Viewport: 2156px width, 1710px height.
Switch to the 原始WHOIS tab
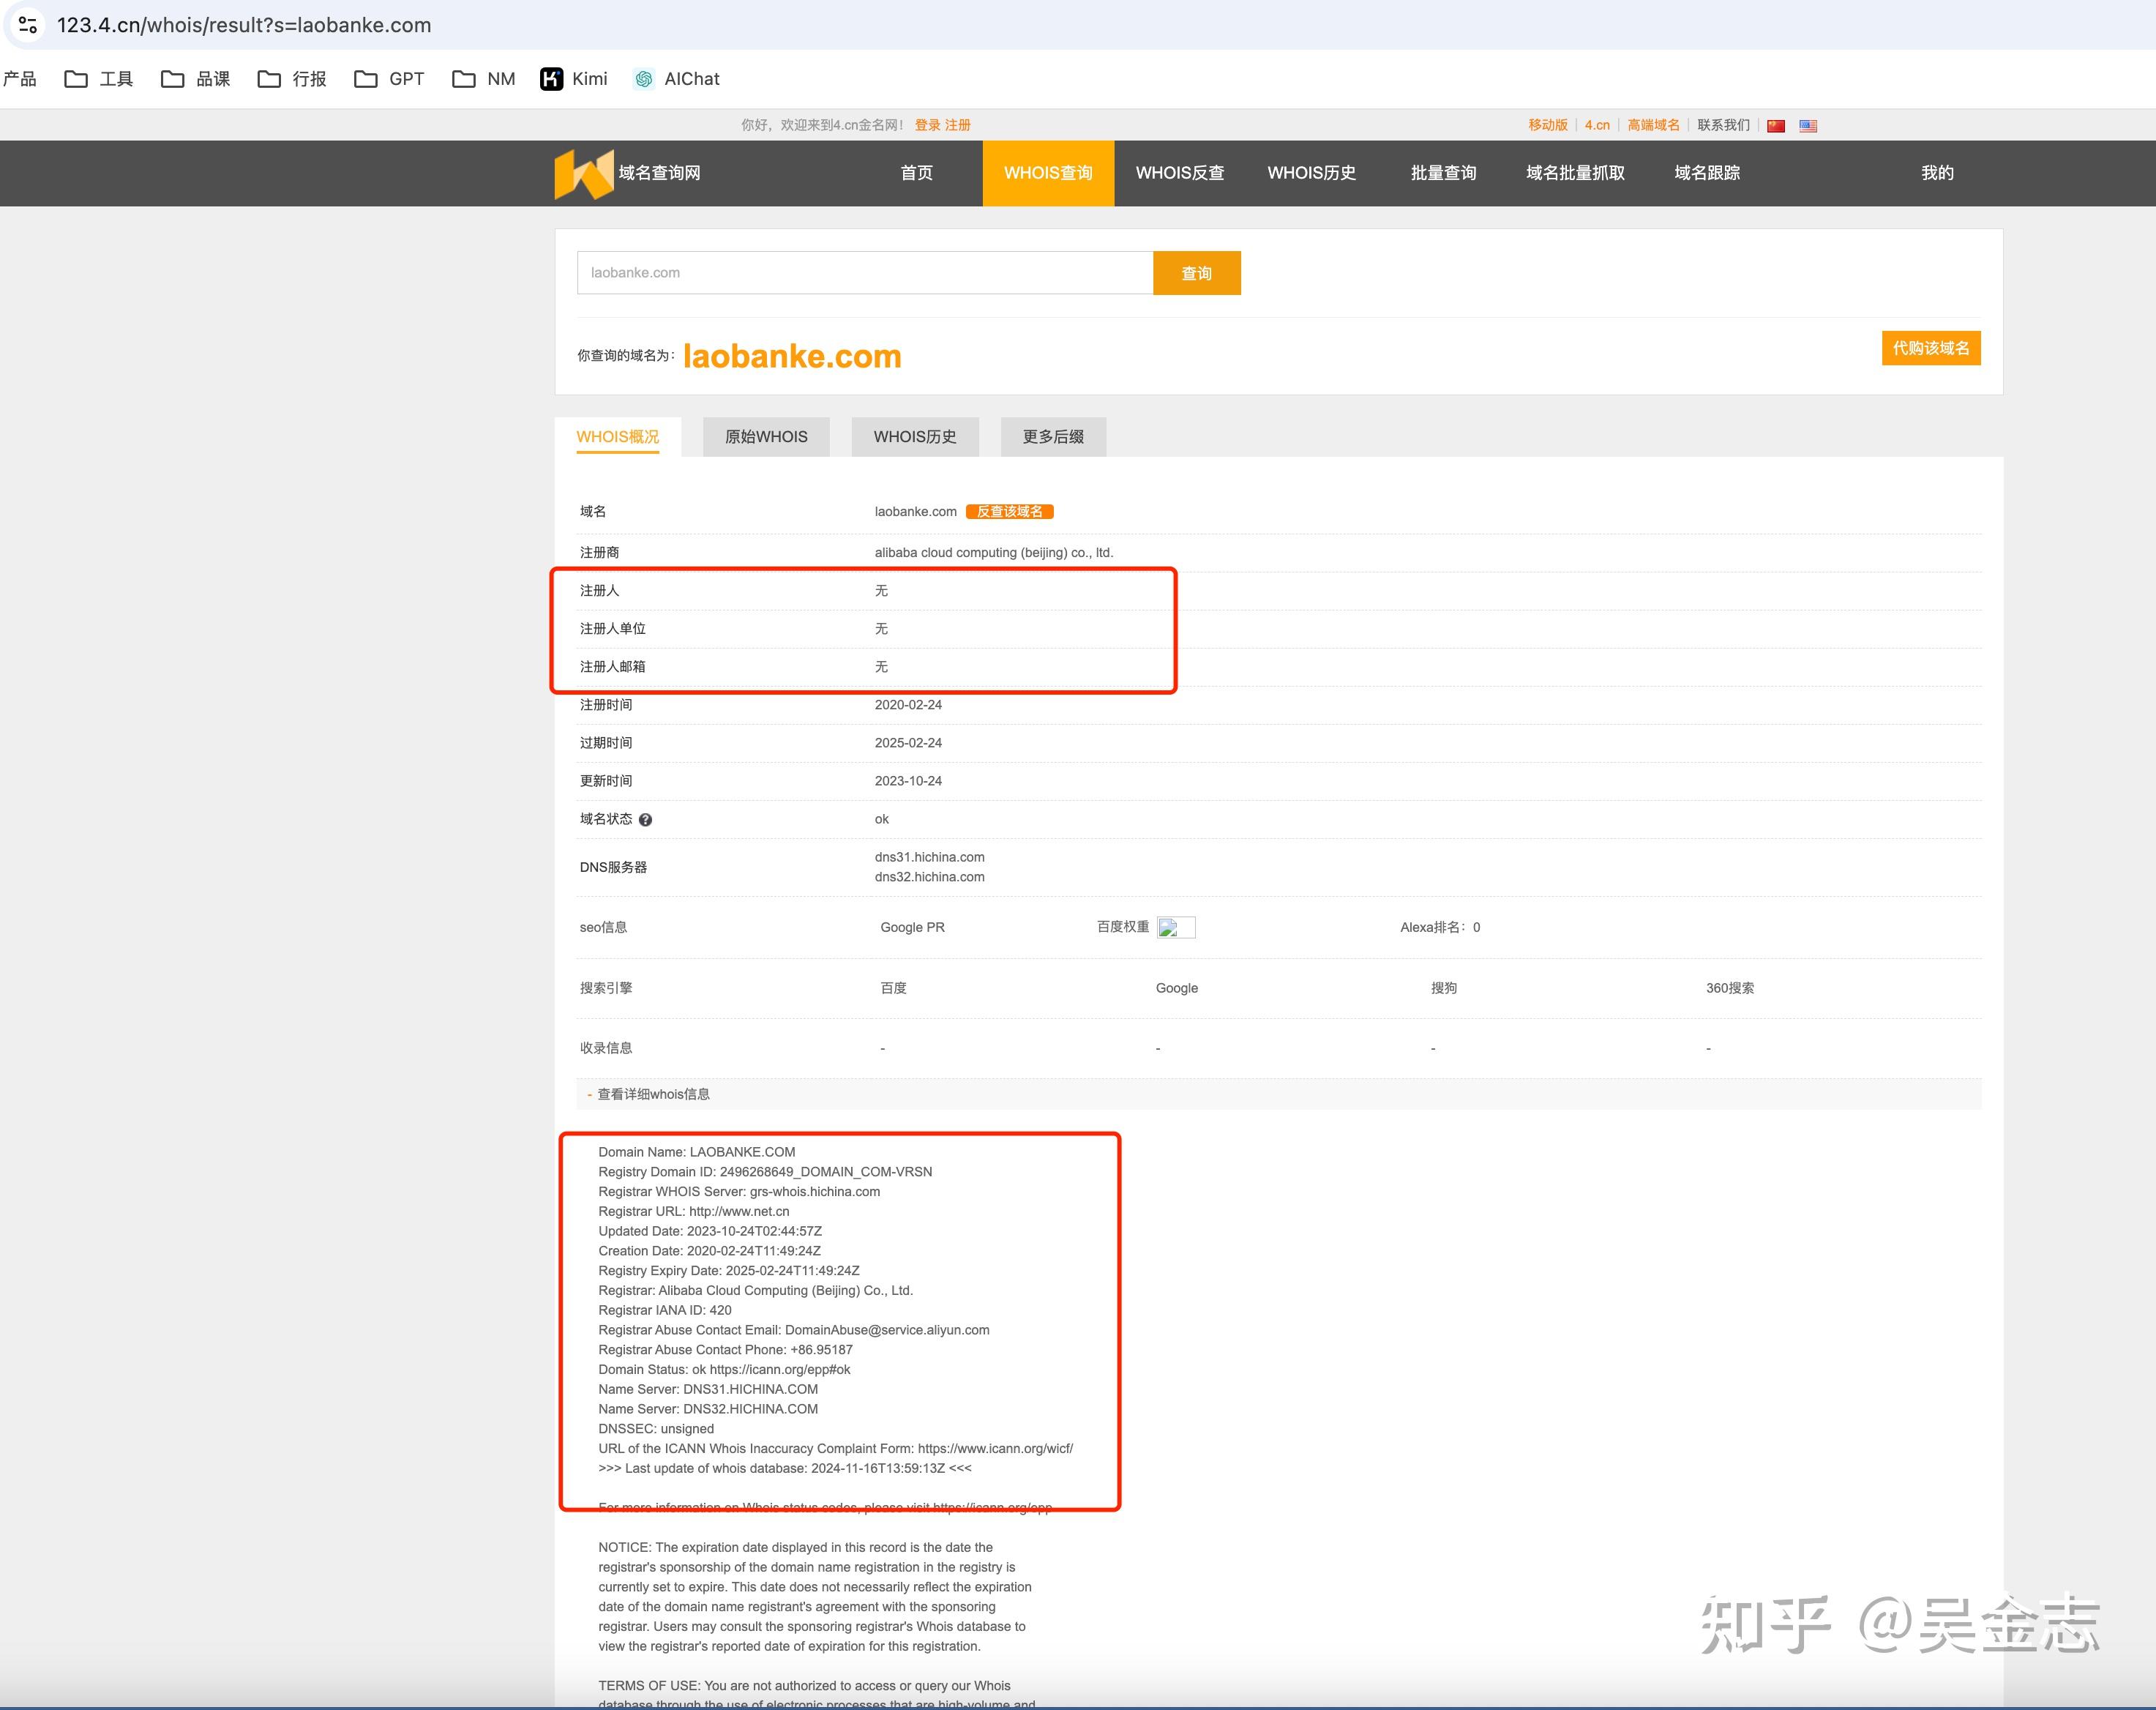coord(765,436)
